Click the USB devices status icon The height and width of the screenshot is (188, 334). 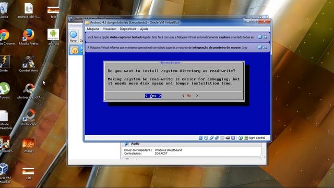(x=211, y=138)
